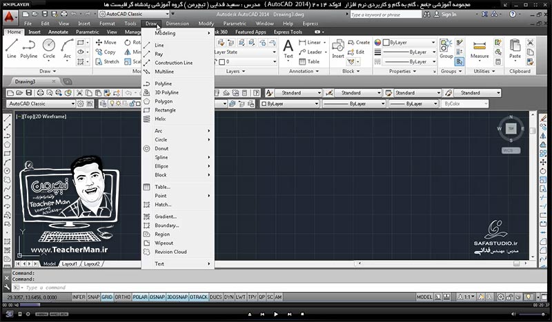Image resolution: width=552 pixels, height=322 pixels.
Task: Expand the Draw ribbon panel
Action: 48,71
